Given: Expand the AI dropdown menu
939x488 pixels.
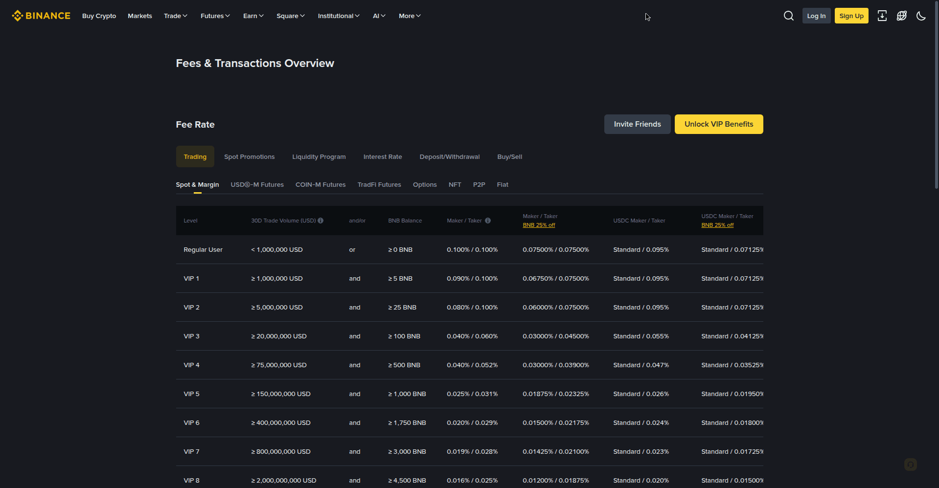Looking at the screenshot, I should point(379,16).
